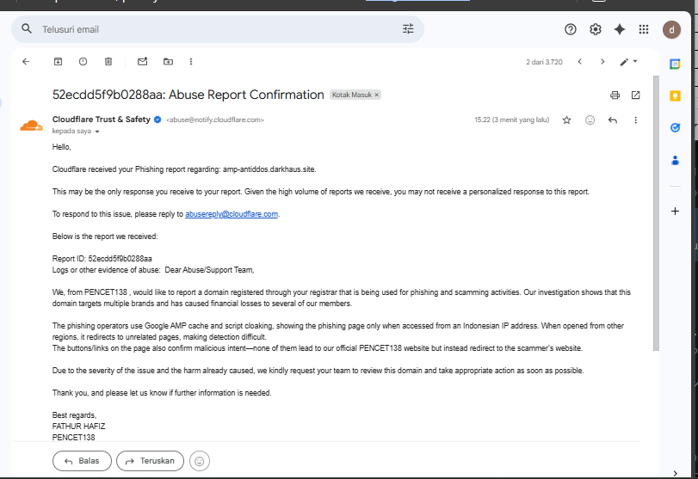Delete this email with trash icon
The image size is (698, 479).
click(x=108, y=62)
